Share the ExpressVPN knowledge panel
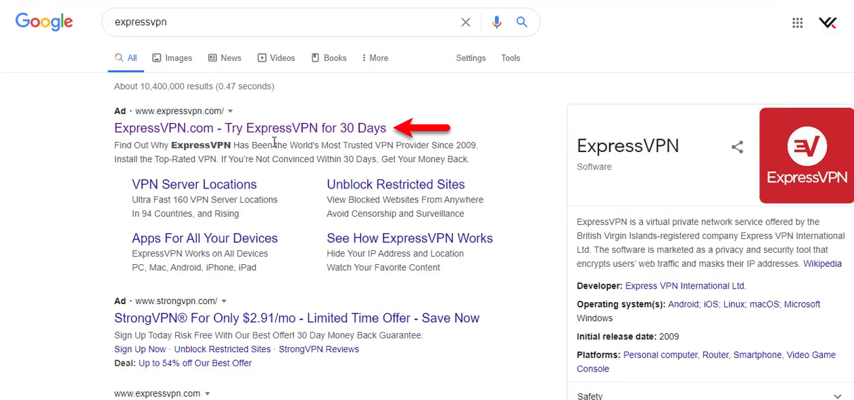Image resolution: width=854 pixels, height=400 pixels. pyautogui.click(x=738, y=147)
